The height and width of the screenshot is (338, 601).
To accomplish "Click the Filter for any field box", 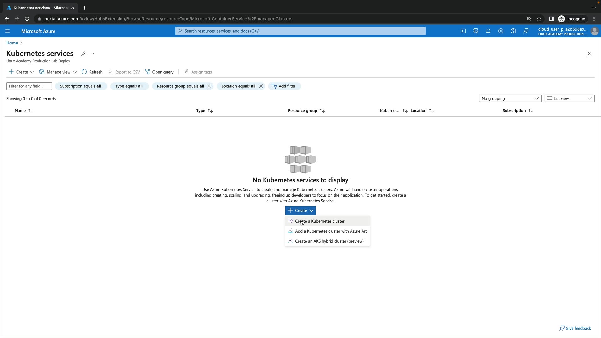I will click(x=29, y=86).
